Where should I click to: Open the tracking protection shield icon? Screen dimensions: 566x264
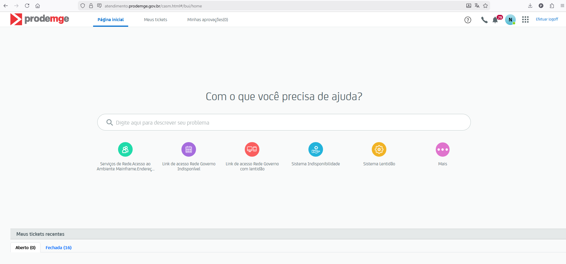(x=83, y=6)
